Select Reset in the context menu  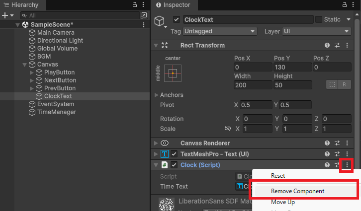pos(278,176)
